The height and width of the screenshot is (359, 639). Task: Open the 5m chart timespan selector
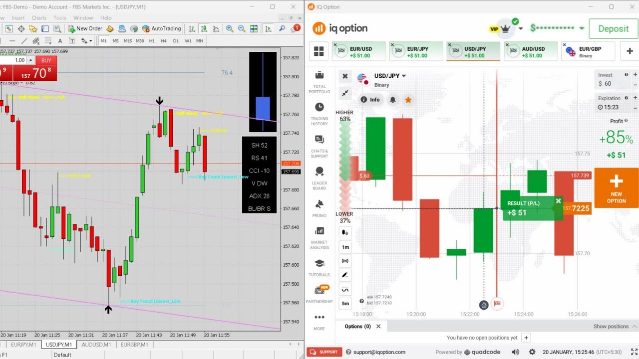click(345, 303)
